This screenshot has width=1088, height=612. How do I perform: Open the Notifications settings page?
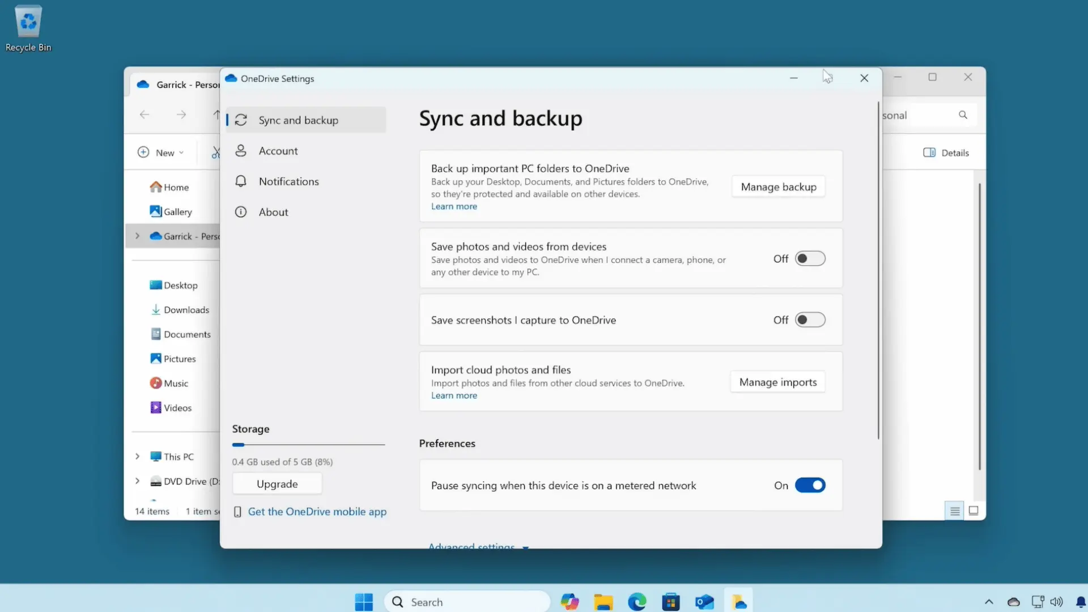point(306,181)
